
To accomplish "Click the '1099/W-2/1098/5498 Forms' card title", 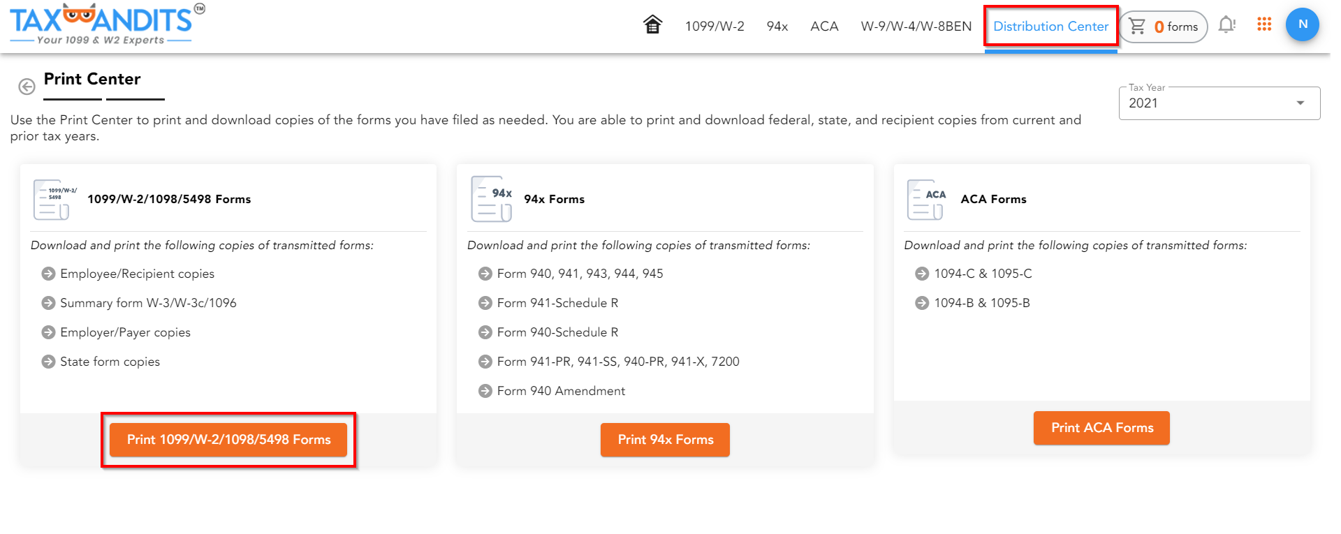I will [169, 199].
